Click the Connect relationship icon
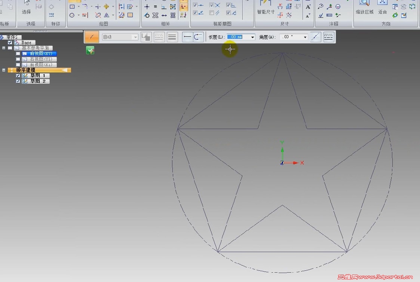Image resolution: width=420 pixels, height=282 pixels. point(164,15)
